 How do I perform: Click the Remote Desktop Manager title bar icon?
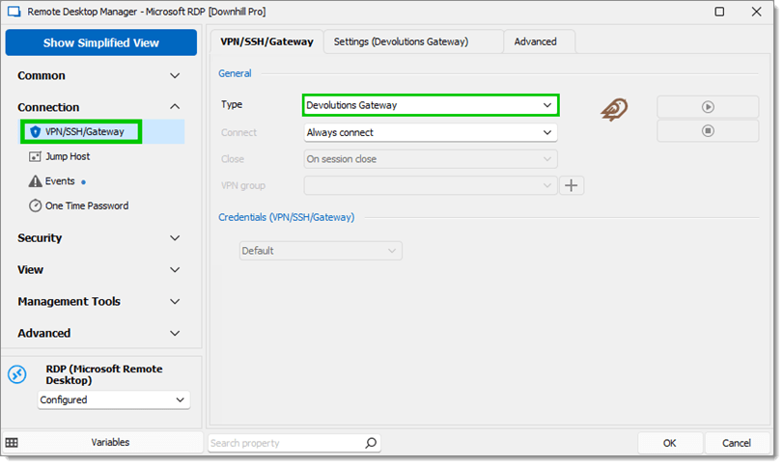click(14, 12)
